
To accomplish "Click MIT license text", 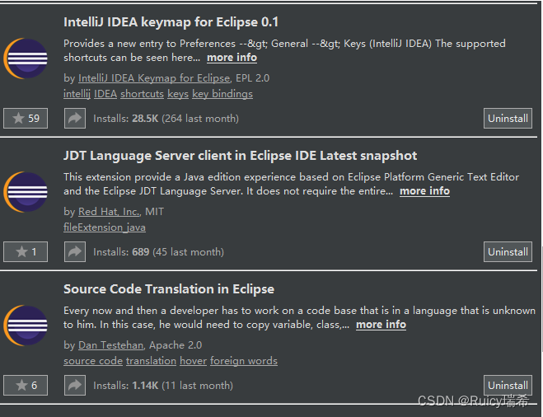I will tap(154, 212).
